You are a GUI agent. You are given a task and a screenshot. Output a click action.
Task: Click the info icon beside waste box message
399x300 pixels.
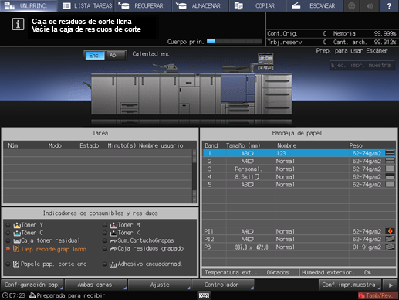tap(18, 25)
